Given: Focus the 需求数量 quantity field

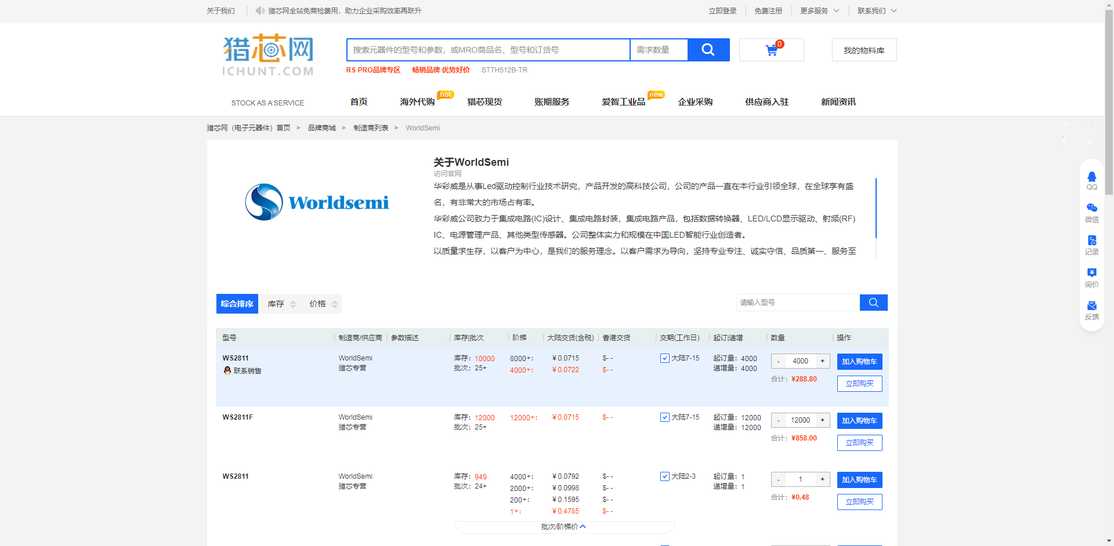Looking at the screenshot, I should point(659,50).
